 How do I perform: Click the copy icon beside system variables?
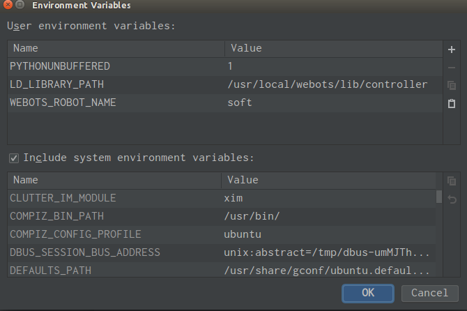click(x=451, y=181)
